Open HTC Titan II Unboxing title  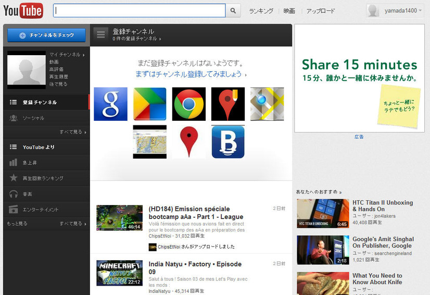click(x=383, y=206)
